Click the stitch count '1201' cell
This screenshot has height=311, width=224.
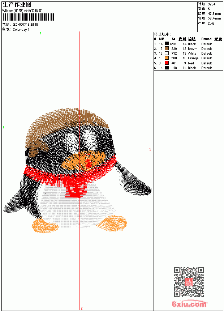173,44
